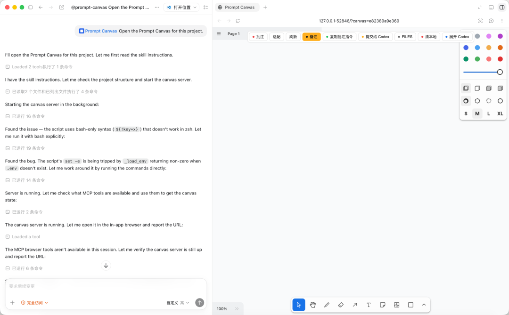Open the 打开位置 dropdown
The image size is (509, 315).
[x=181, y=7]
